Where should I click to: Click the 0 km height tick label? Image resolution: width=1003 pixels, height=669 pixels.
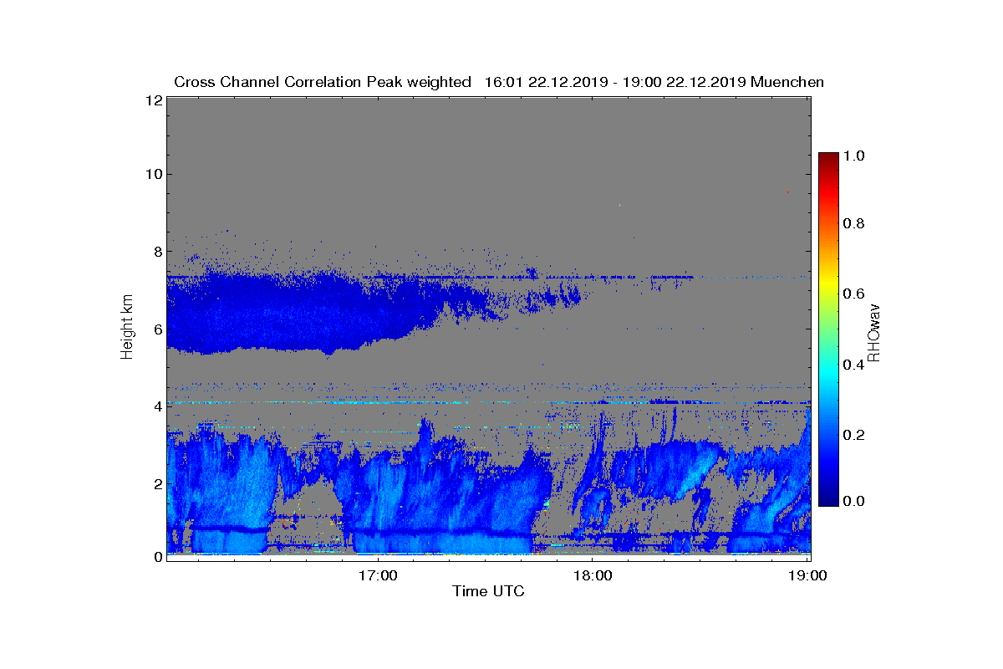pos(156,555)
